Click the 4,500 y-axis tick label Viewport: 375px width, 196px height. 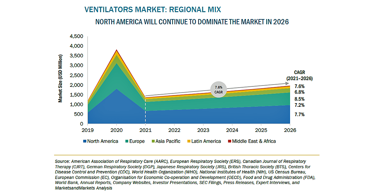tap(76, 36)
